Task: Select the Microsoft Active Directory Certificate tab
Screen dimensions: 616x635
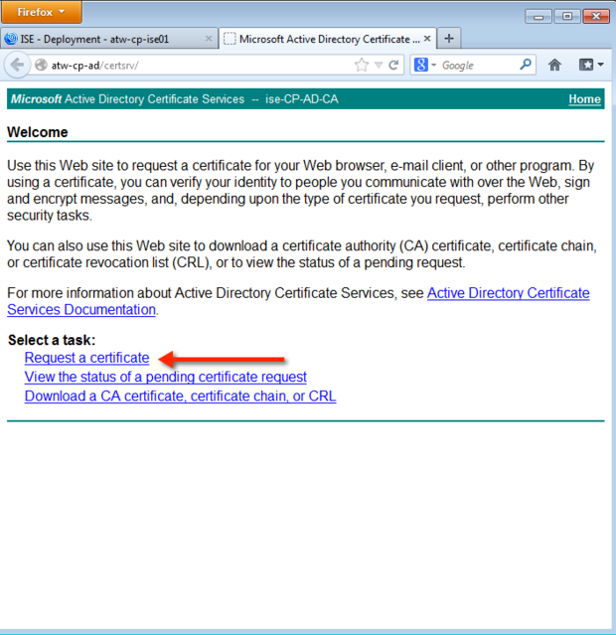Action: 327,39
